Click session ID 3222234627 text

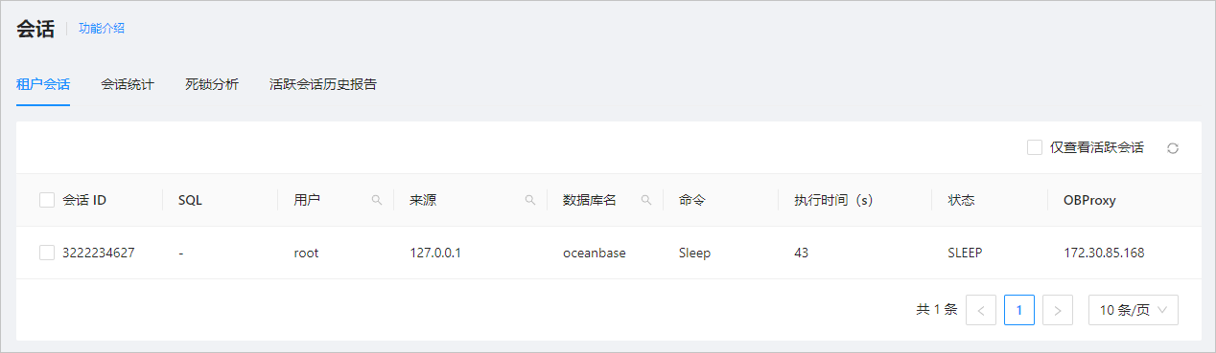[x=99, y=254]
